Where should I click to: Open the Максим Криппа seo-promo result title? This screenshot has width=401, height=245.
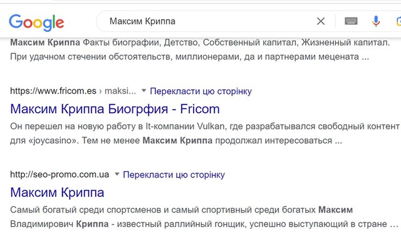tap(57, 192)
